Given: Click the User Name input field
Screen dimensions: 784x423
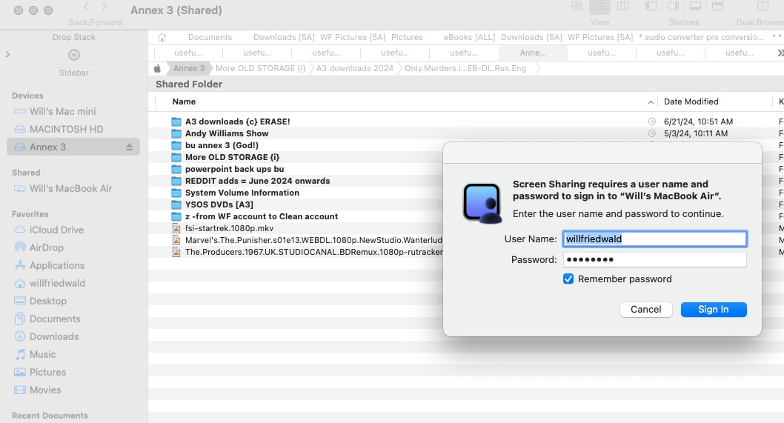Looking at the screenshot, I should click(x=654, y=239).
